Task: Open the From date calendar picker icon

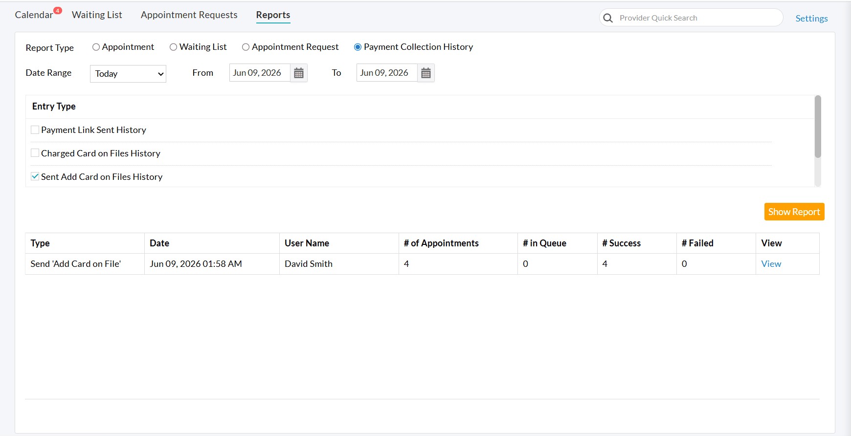Action: pos(299,73)
